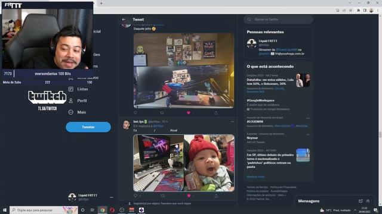Click the Mais circle icon in the sidebar
This screenshot has width=382, height=214.
point(71,112)
